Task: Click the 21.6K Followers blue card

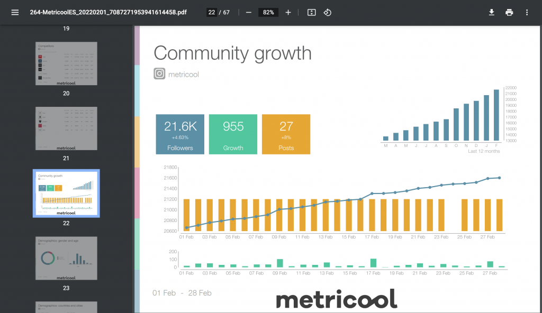Action: (x=180, y=134)
